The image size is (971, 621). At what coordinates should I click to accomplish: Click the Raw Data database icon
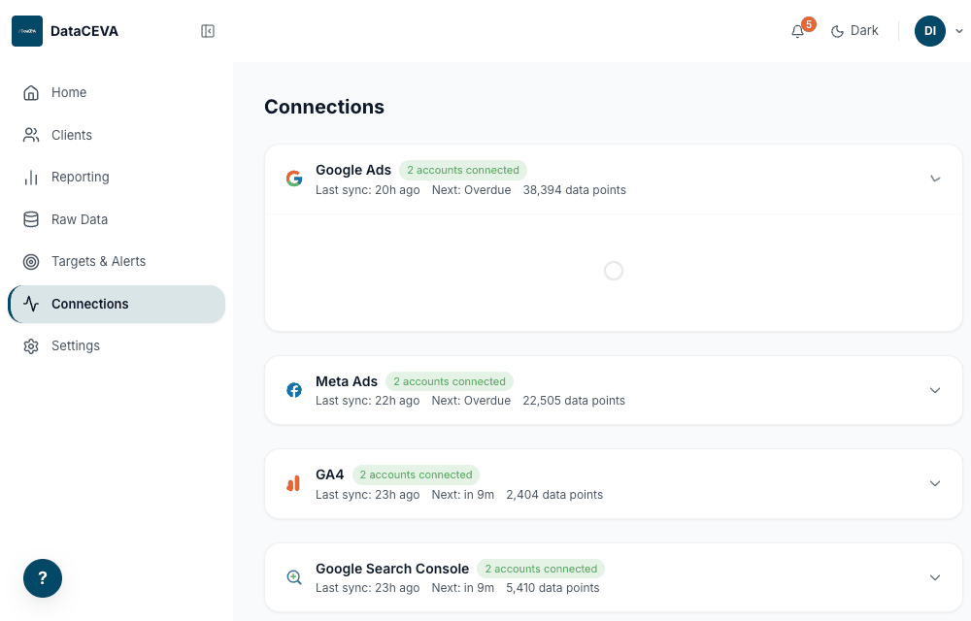tap(31, 219)
